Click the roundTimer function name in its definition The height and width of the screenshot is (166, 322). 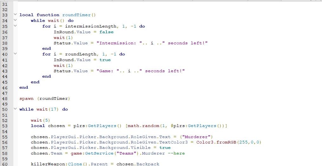[76, 15]
